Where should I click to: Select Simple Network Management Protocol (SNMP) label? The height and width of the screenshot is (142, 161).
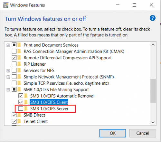(x=69, y=77)
